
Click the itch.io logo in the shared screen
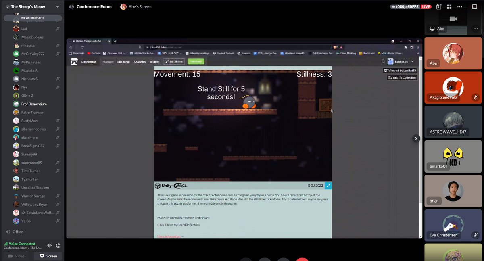[74, 62]
